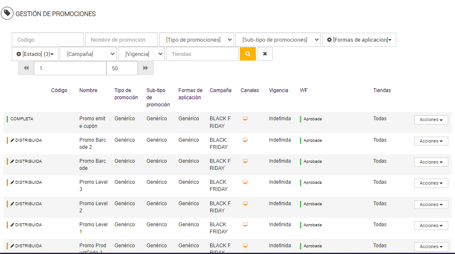The width and height of the screenshot is (455, 254).
Task: Click pencil icon beside DISTRIBUIDA for Promo Barcode 2
Action: 12,140
